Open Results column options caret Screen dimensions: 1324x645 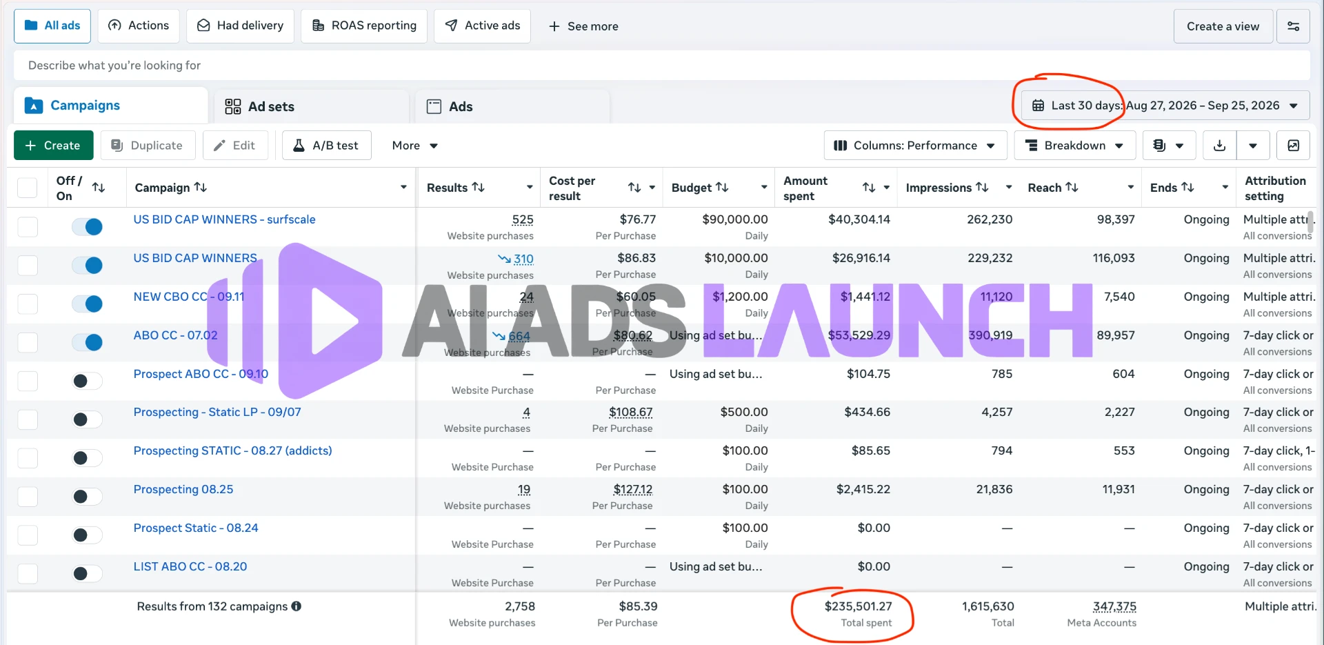pos(530,188)
